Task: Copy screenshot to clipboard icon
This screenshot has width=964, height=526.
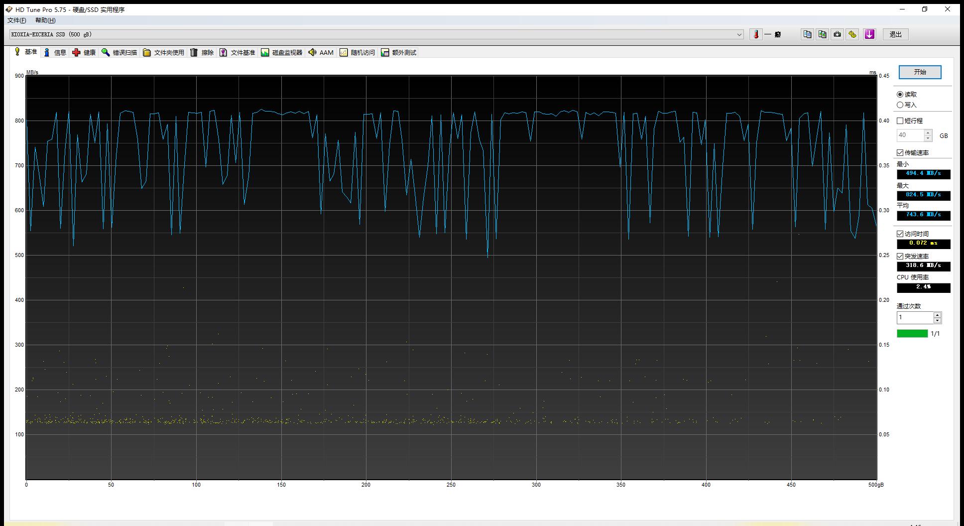Action: [822, 34]
